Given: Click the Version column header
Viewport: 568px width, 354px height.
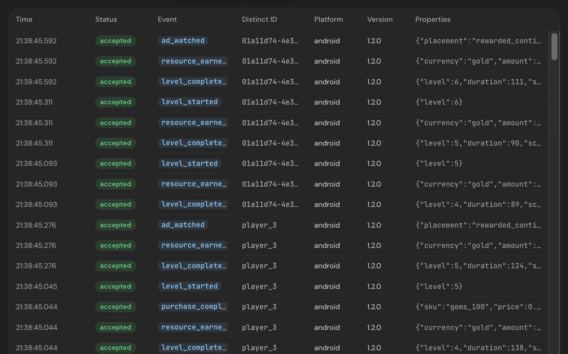Looking at the screenshot, I should coord(380,20).
